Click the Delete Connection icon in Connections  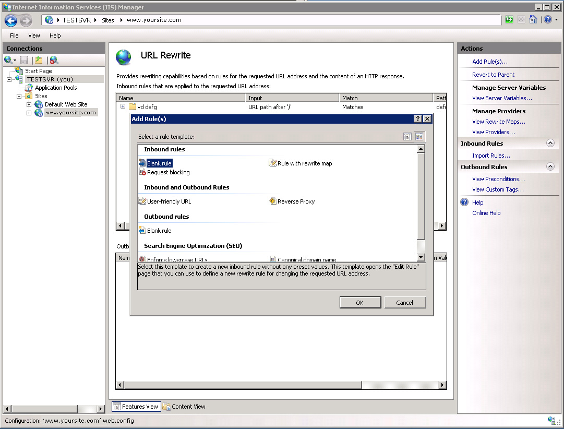(54, 60)
